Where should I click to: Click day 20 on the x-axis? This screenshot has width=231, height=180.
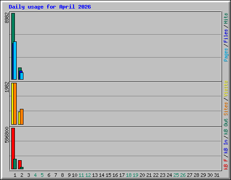click(142, 175)
